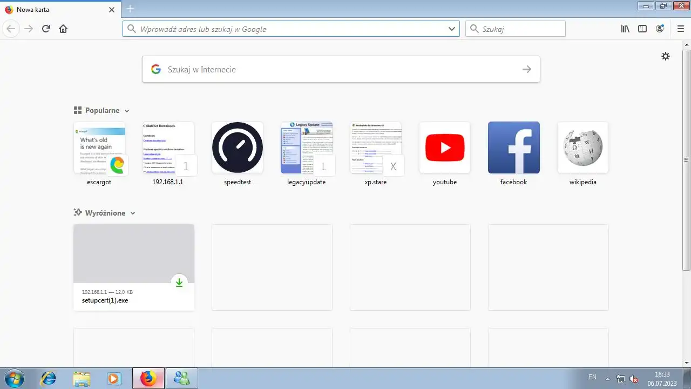Screen dimensions: 691x389
Task: Show the sidebars panel
Action: tap(642, 29)
